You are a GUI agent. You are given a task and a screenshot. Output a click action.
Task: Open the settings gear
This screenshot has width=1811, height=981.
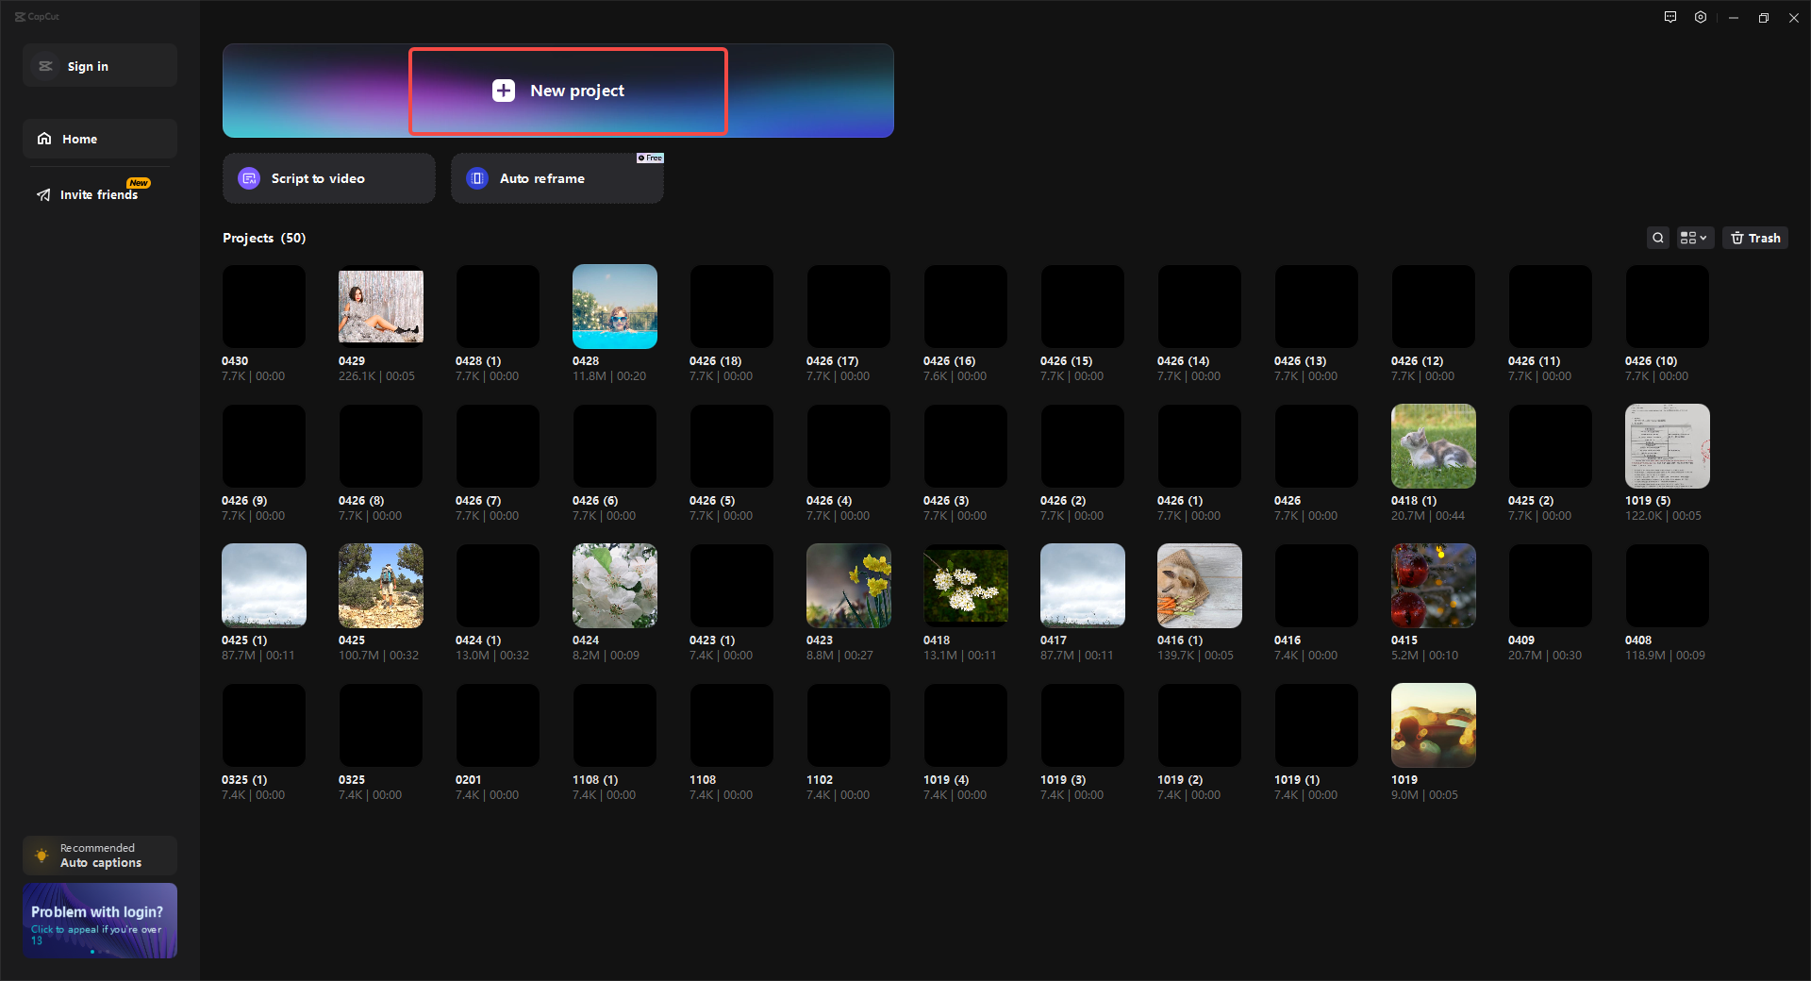tap(1701, 17)
